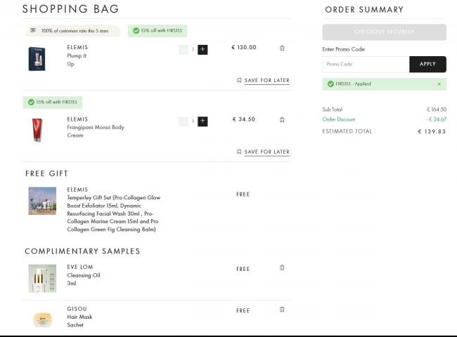457x337 pixels.
Task: Click the bookmark icon for Plump It Up
Action: tap(239, 80)
